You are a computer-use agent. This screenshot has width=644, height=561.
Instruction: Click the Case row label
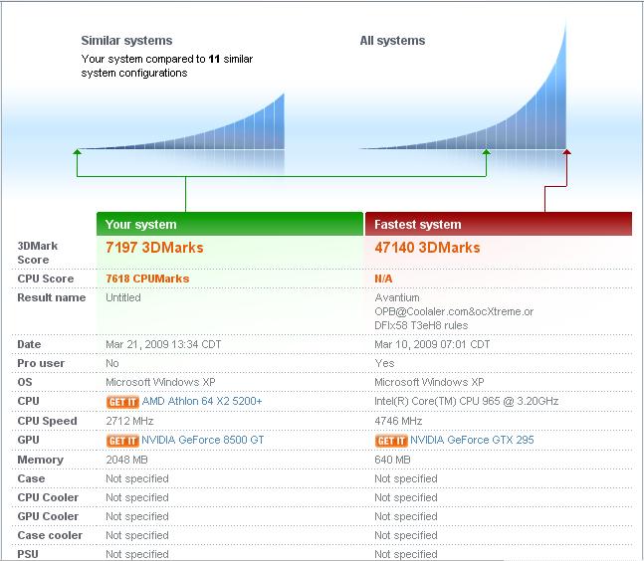(x=31, y=478)
